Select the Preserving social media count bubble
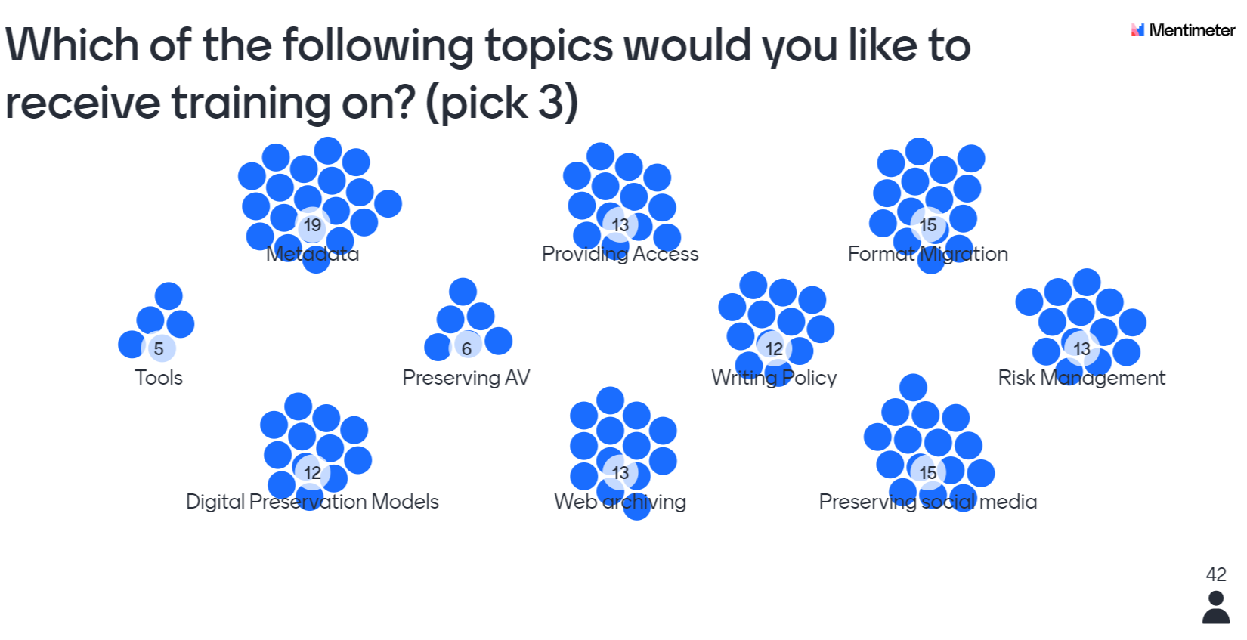The width and height of the screenshot is (1247, 640). [928, 473]
